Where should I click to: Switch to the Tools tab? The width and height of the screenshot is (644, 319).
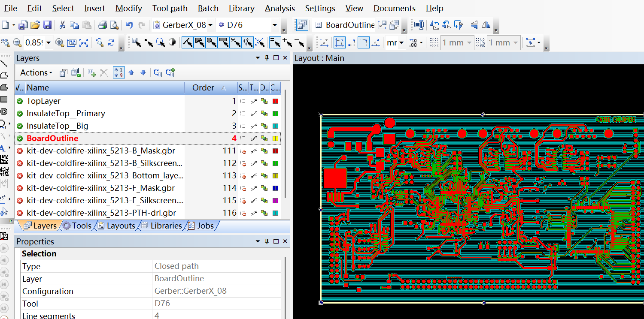coord(77,226)
